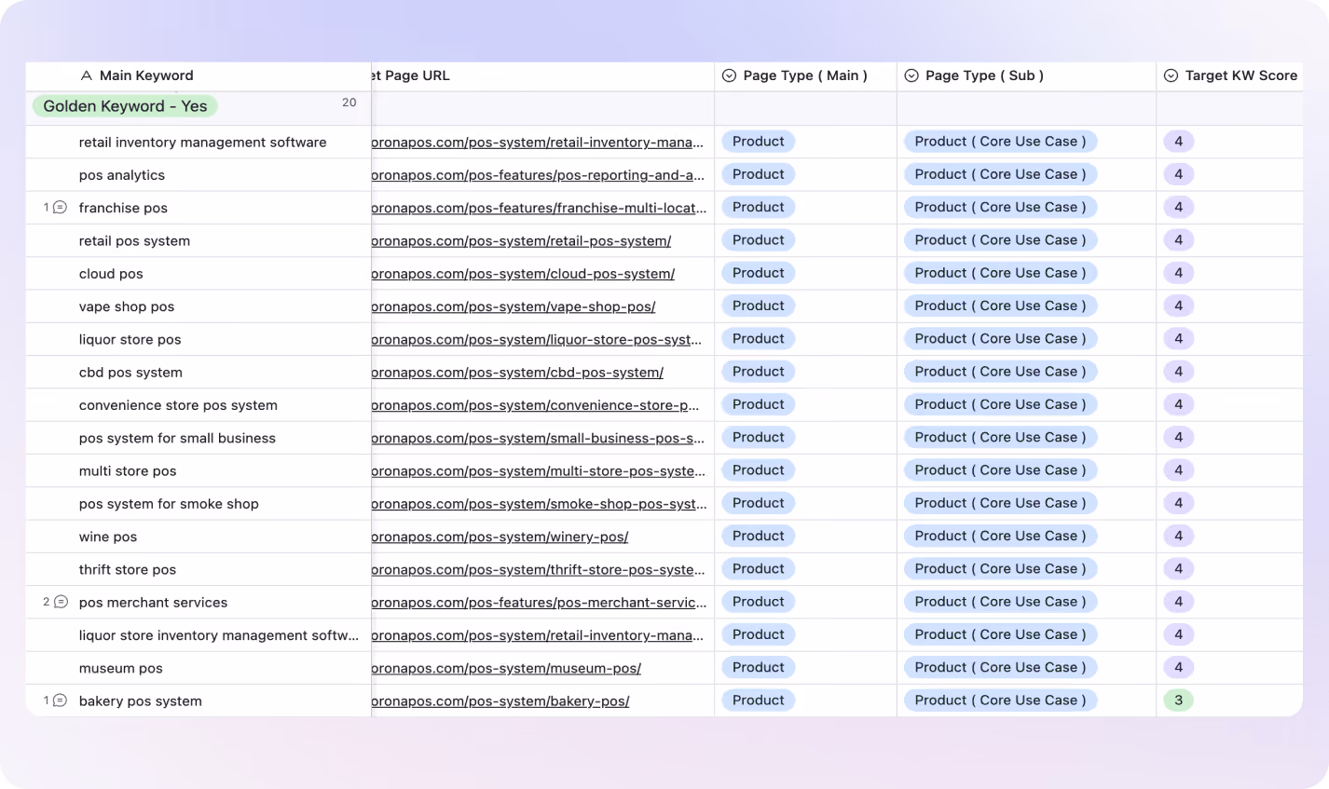Collapse the Golden Keyword - Yes group
Viewport: 1329px width, 789px height.
click(125, 106)
